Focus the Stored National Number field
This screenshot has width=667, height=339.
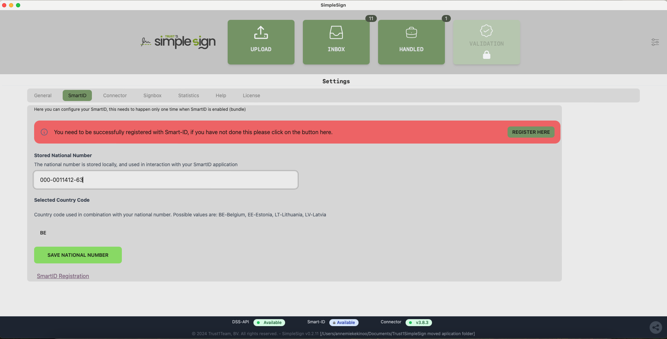pyautogui.click(x=166, y=180)
